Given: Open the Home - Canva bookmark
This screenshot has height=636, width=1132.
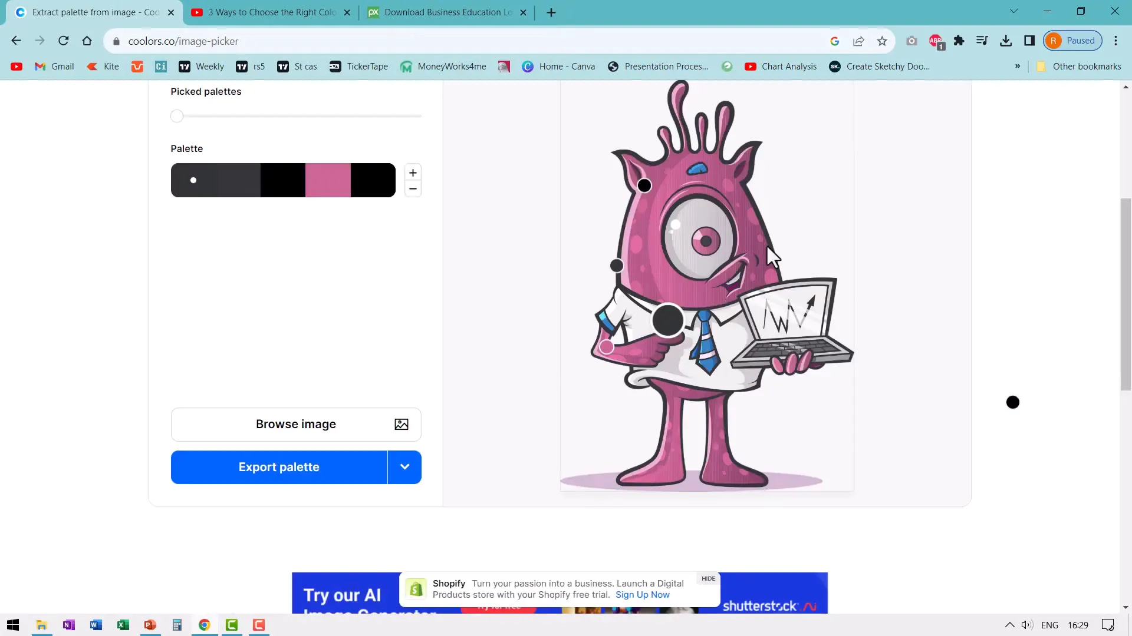Looking at the screenshot, I should click(558, 67).
